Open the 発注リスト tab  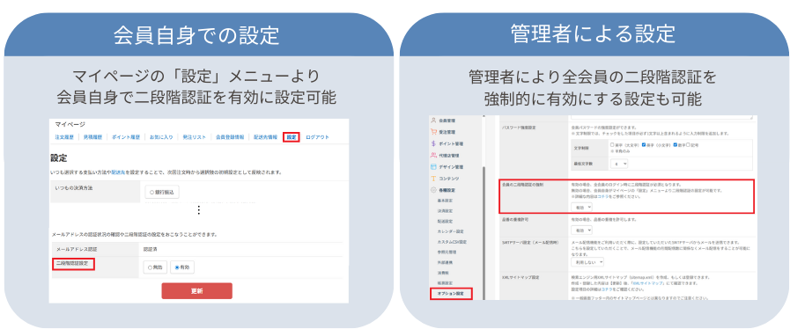tap(194, 137)
